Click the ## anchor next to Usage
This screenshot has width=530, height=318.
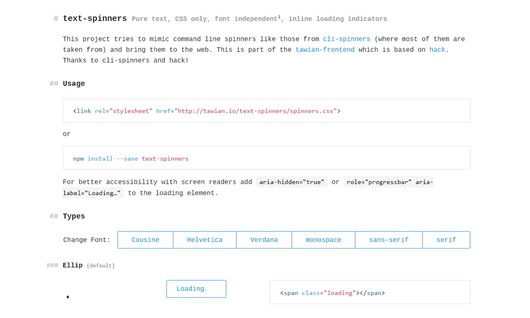click(52, 83)
